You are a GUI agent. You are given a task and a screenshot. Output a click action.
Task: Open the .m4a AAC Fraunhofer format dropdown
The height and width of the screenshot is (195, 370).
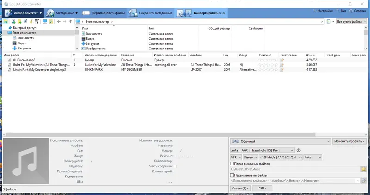(x=262, y=150)
